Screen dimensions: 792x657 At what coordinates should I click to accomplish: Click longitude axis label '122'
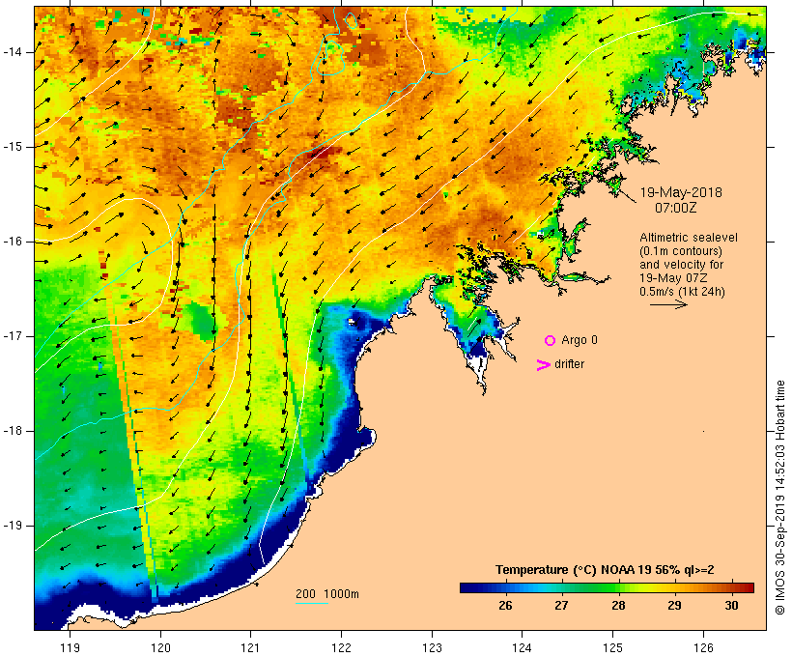point(341,647)
